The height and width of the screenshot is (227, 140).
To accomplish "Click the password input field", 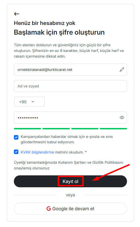I will pyautogui.click(x=70, y=117).
